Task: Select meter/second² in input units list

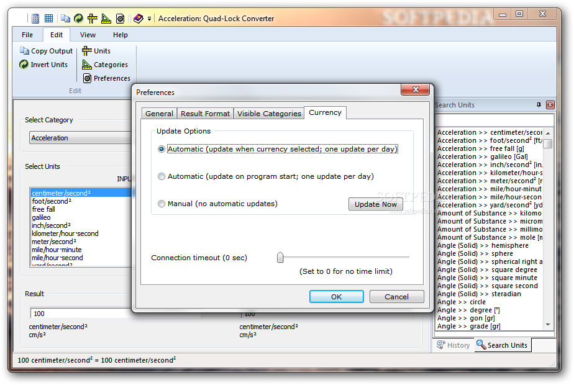Action: click(x=81, y=241)
